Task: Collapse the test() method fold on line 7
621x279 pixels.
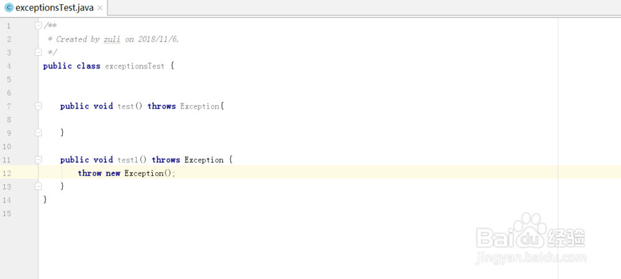Action: (39, 106)
